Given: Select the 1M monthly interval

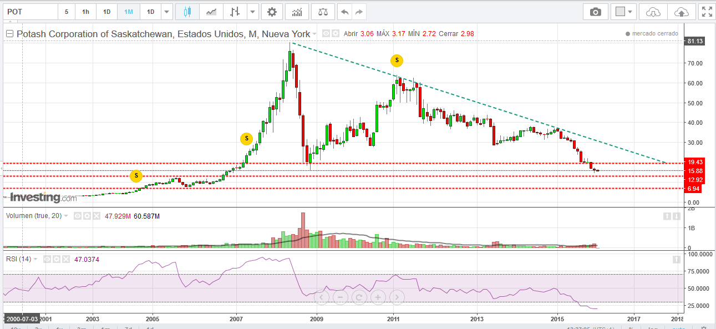Looking at the screenshot, I should coord(128,12).
